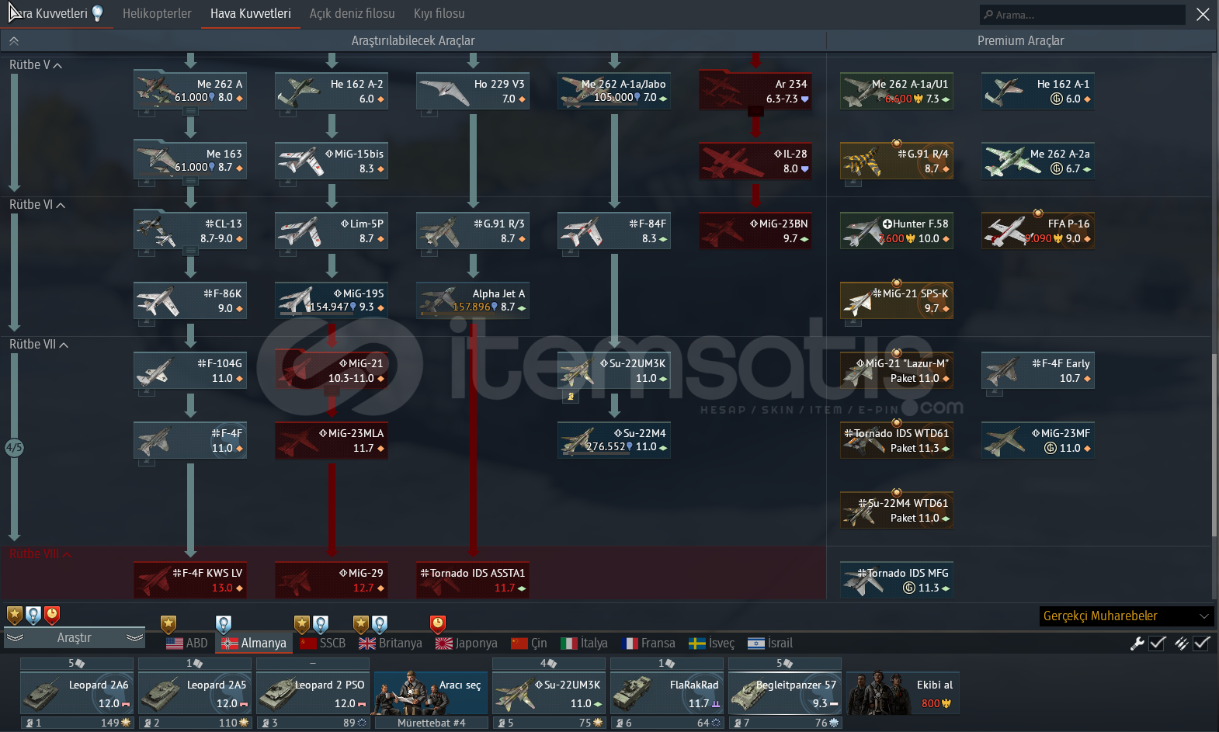This screenshot has height=732, width=1219.
Task: Collapse the Rütbe VI section
Action: [37, 205]
